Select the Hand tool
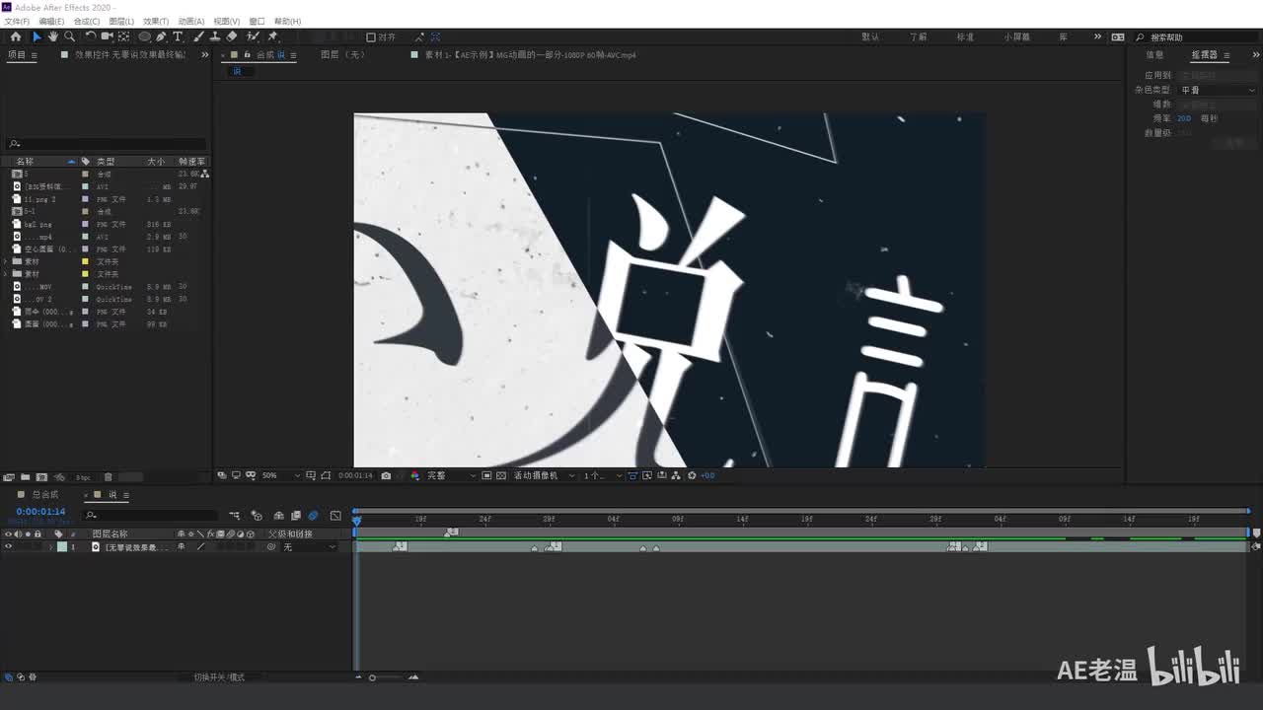The width and height of the screenshot is (1263, 710). click(x=53, y=36)
